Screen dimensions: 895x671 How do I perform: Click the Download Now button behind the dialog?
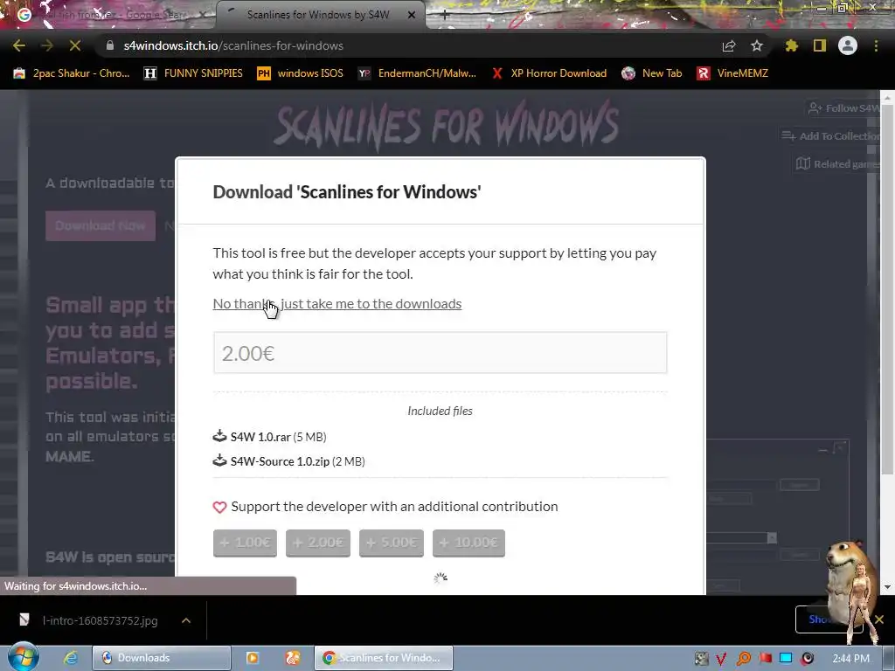[x=101, y=226]
